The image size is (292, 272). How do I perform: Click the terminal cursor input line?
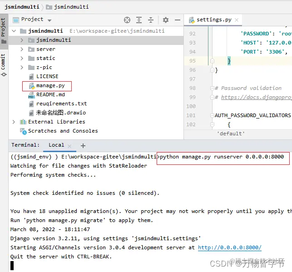[12, 266]
